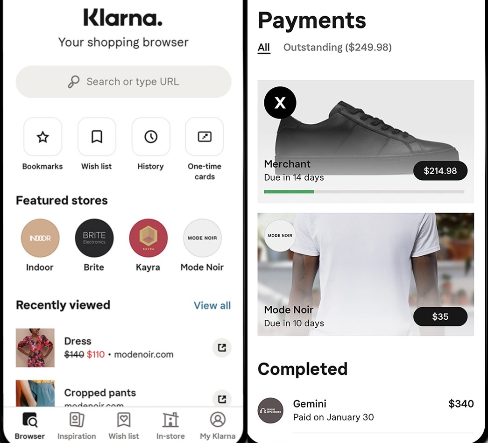Open My Klarna profile tab
Image resolution: width=488 pixels, height=443 pixels.
pos(218,426)
